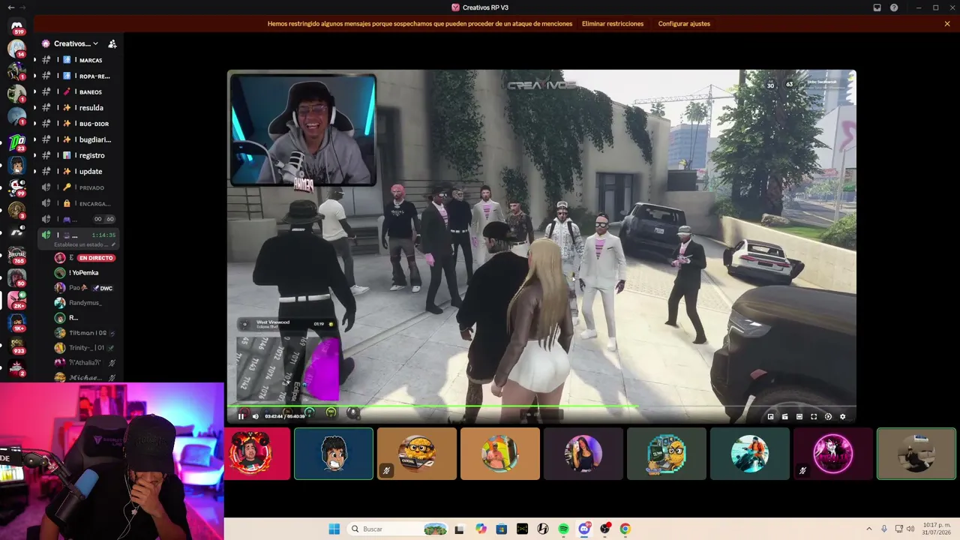Screen dimensions: 960x540
Task: Mute the stream video volume
Action: (255, 416)
